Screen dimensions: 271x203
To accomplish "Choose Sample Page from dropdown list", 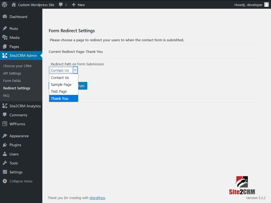I will (64, 85).
